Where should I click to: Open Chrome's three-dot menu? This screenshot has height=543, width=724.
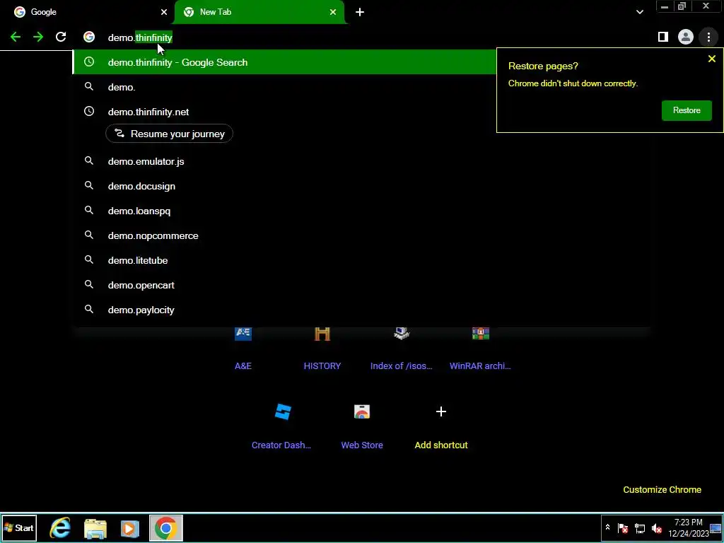[x=708, y=37]
